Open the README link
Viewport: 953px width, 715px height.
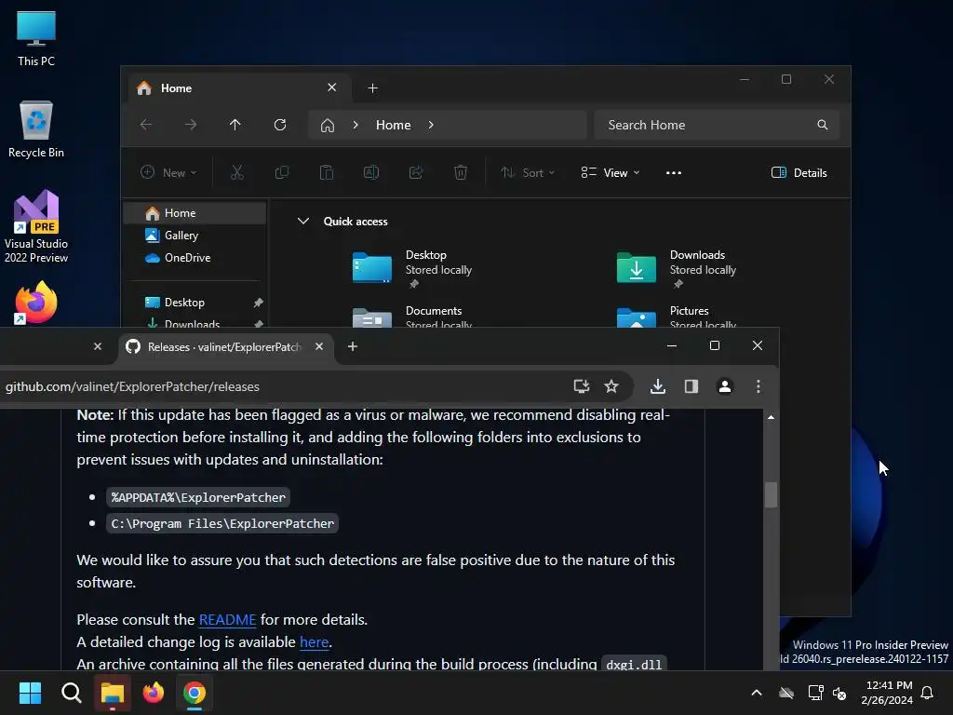[227, 619]
